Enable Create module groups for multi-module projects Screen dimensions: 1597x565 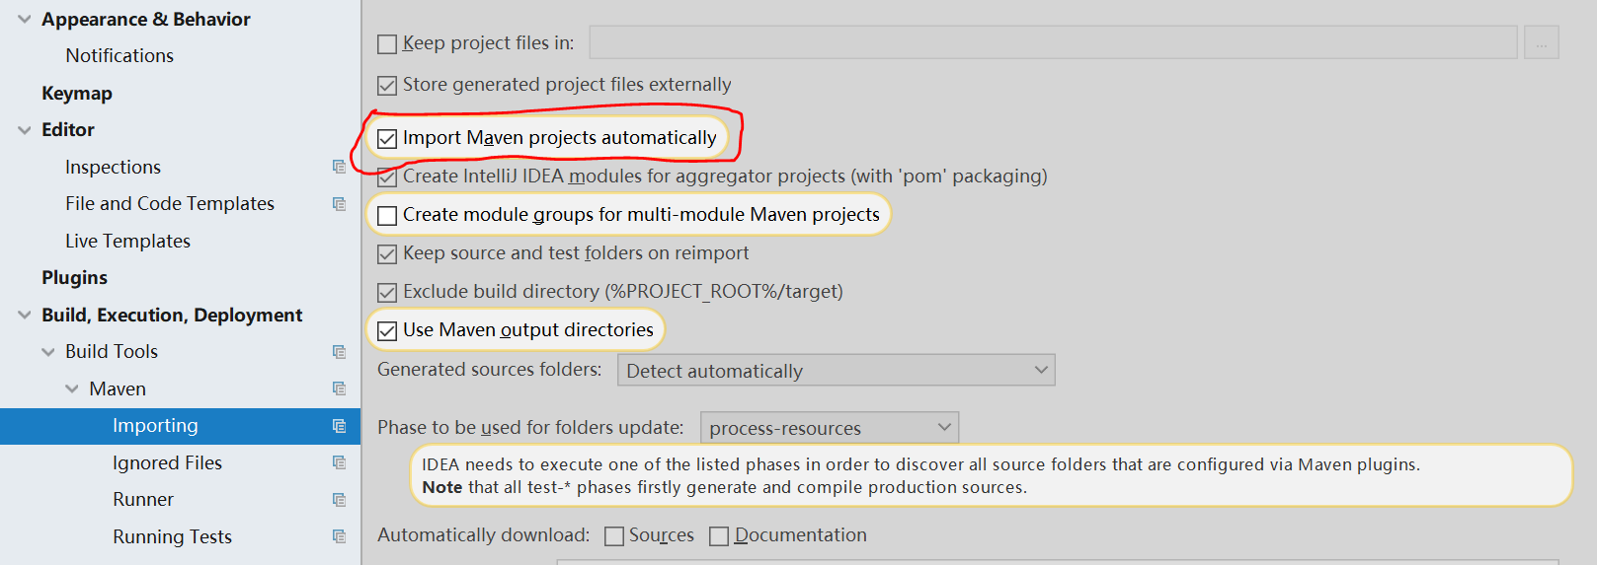(x=387, y=216)
